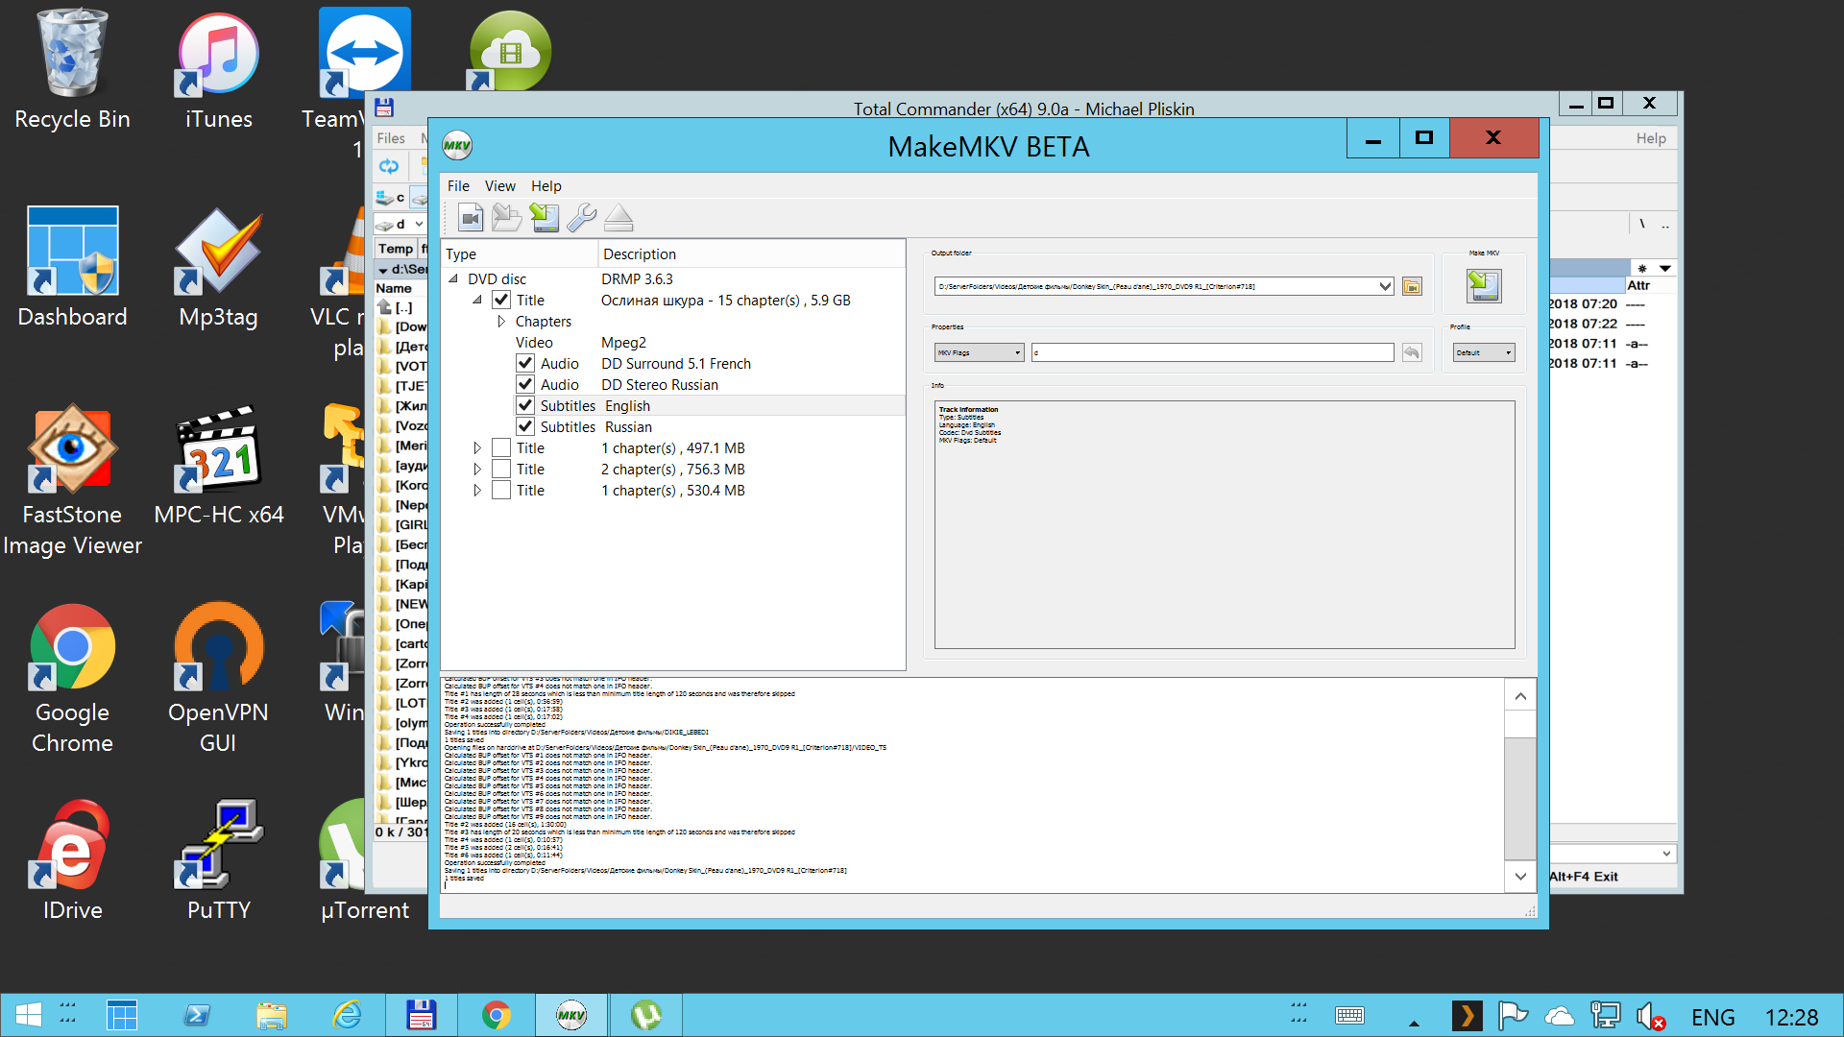Click the MakeMKV eject disc icon
This screenshot has height=1037, width=1844.
[620, 218]
